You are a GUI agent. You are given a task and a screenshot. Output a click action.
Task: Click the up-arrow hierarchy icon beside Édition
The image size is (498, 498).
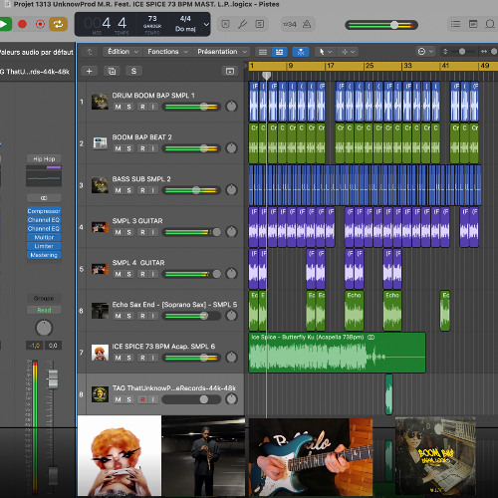coord(90,52)
